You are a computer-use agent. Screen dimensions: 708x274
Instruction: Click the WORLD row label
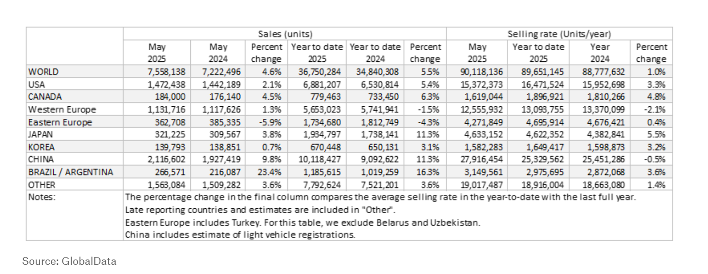point(43,72)
